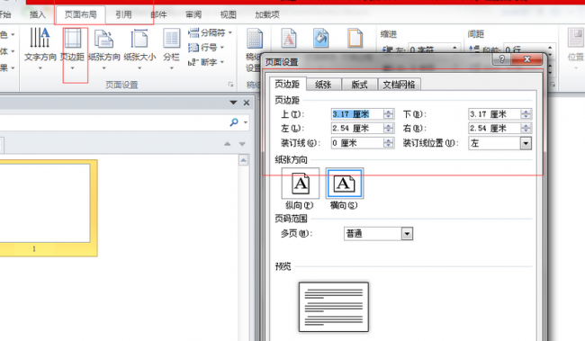Select the 版式 tab in the dialog

click(360, 85)
